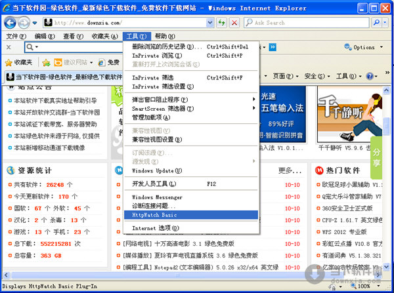Click the red Stop loading icon

point(234,23)
